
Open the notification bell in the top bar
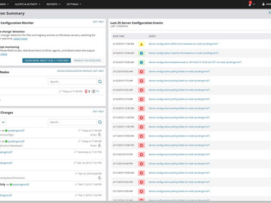click(250, 4)
